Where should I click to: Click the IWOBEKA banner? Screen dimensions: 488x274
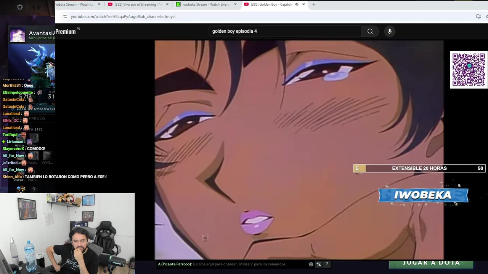click(423, 195)
